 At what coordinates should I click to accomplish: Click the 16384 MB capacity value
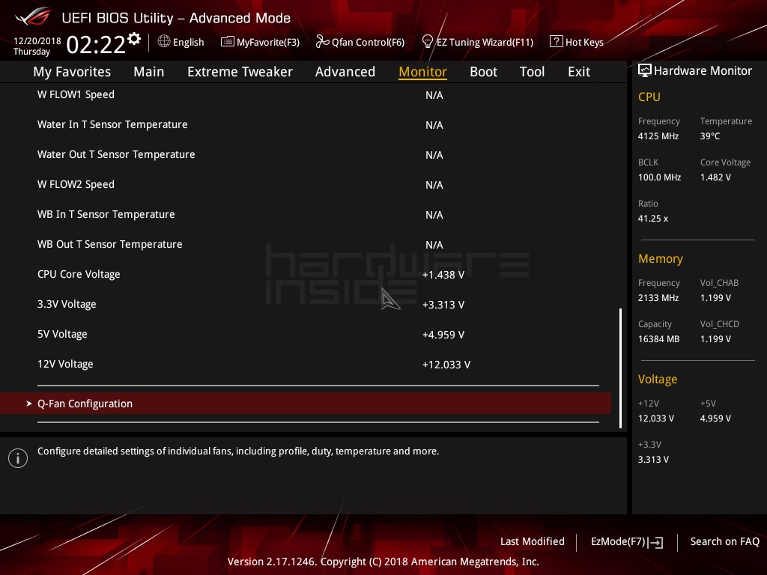(x=659, y=339)
